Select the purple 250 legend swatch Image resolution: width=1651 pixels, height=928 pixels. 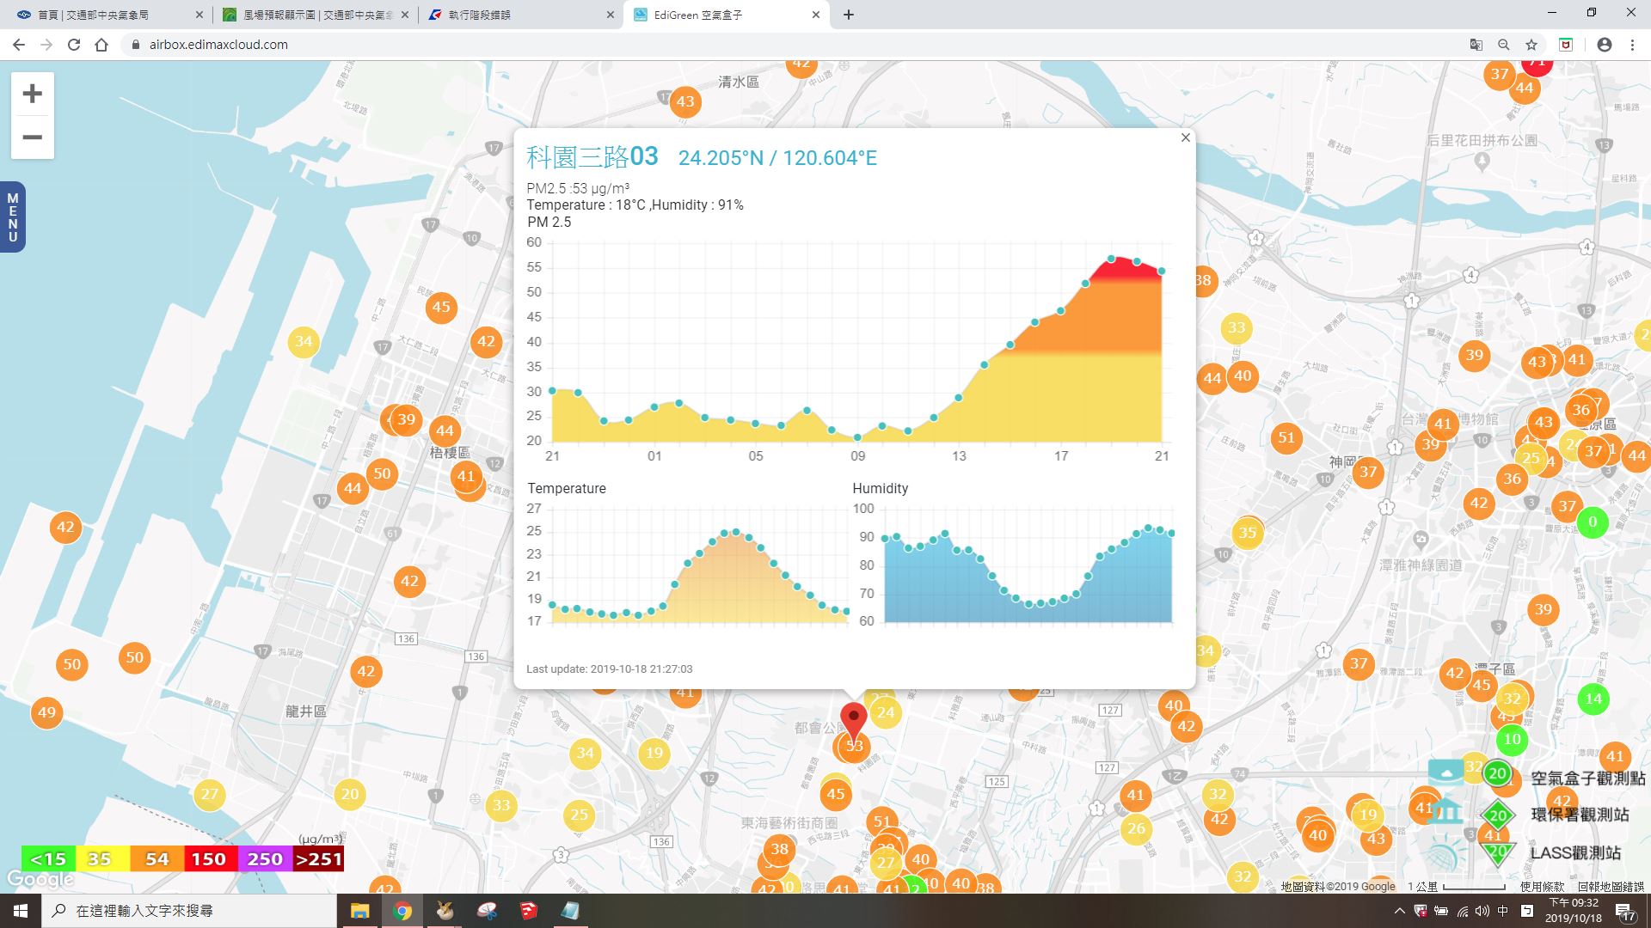(x=265, y=858)
